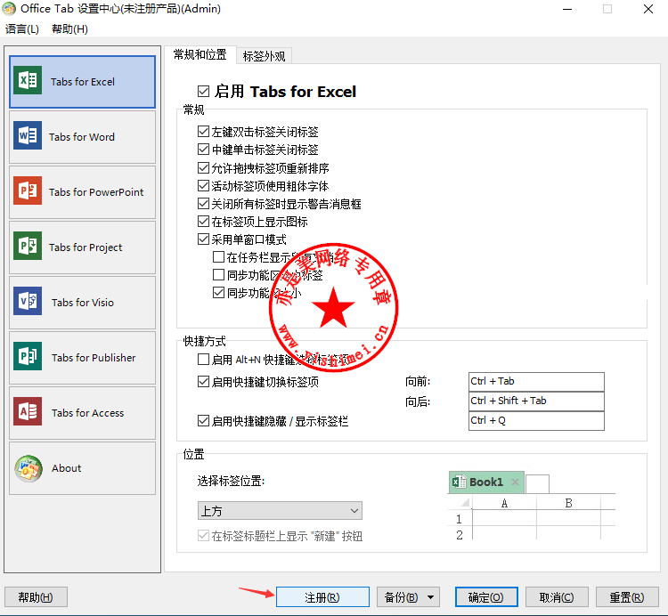Toggle 启用 Tabs for Excel checkbox
Image resolution: width=668 pixels, height=616 pixels.
pyautogui.click(x=204, y=92)
